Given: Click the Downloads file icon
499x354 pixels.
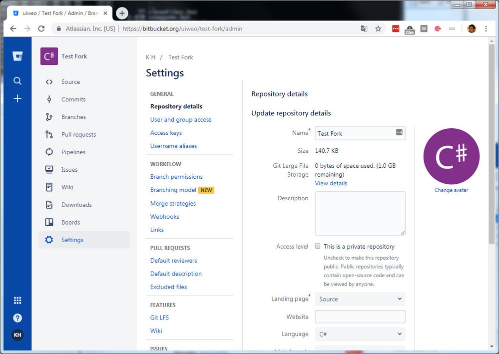Looking at the screenshot, I should click(49, 205).
